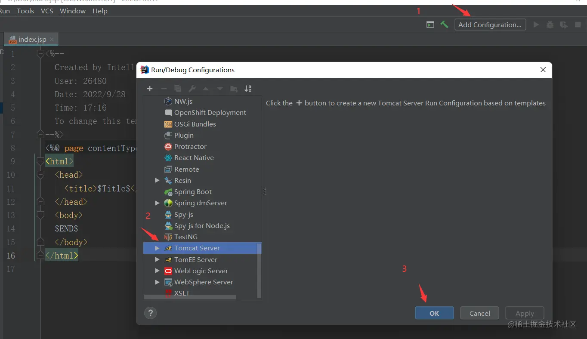Open the Window menu
Screen dimensions: 587x339
73,11
